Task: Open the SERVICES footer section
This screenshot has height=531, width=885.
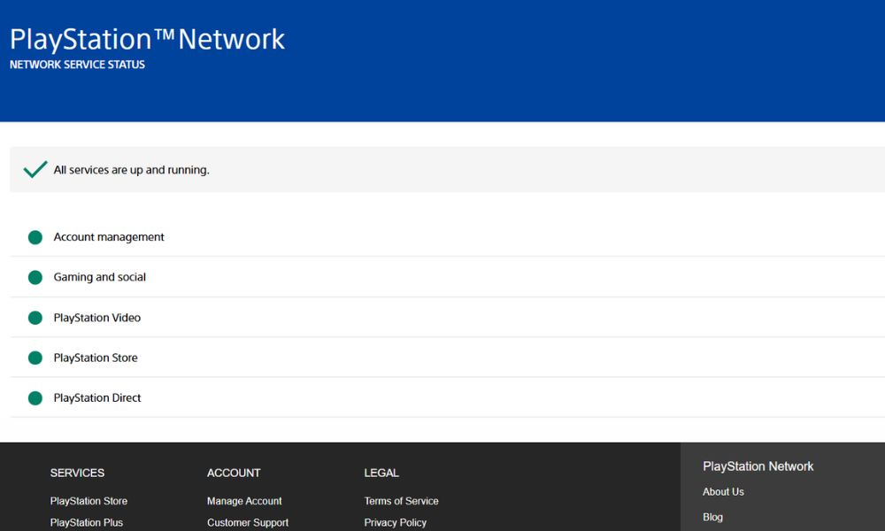Action: point(77,473)
